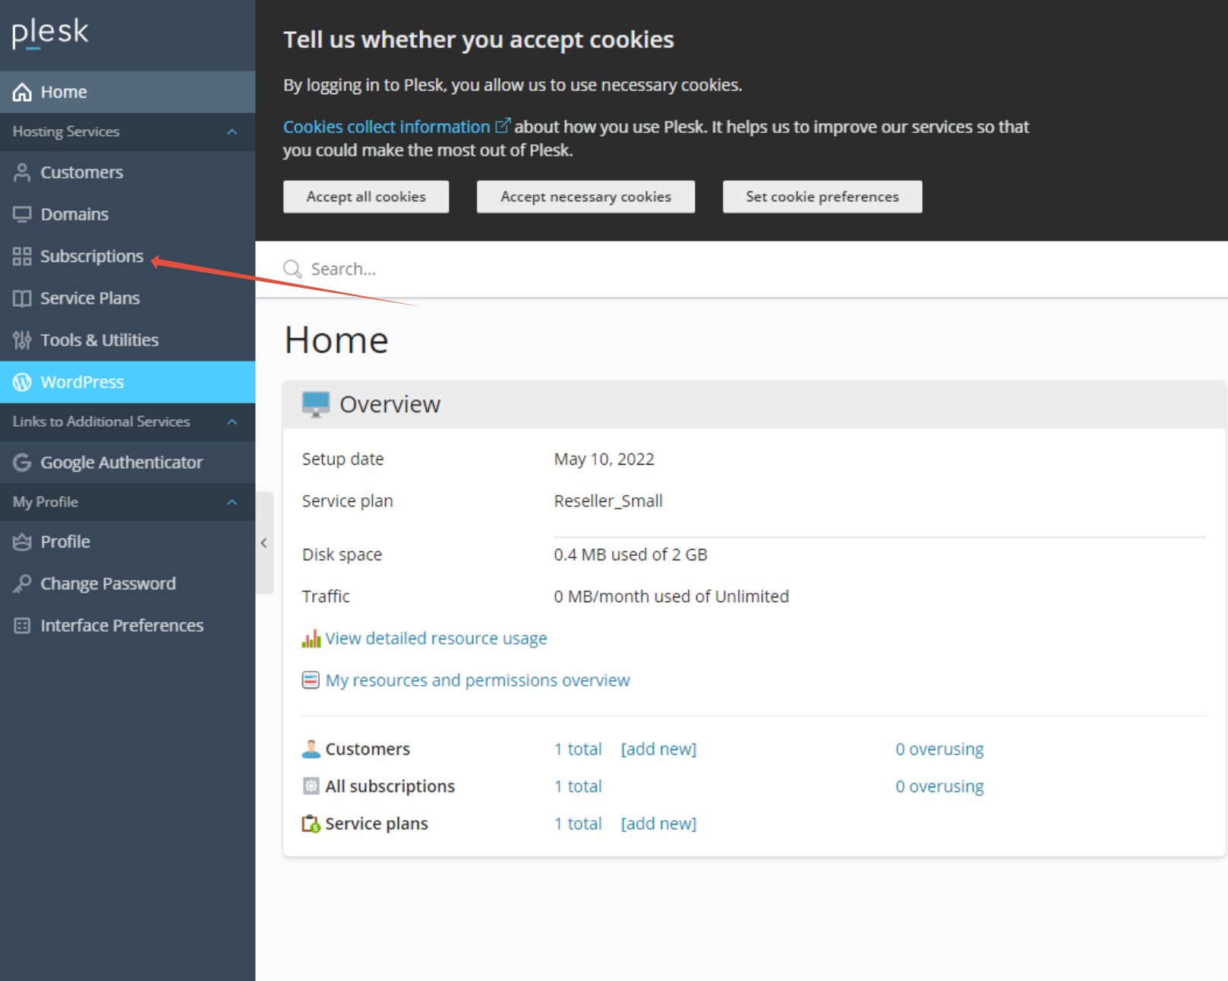Click 0 overusing for All subscriptions

[x=939, y=787]
